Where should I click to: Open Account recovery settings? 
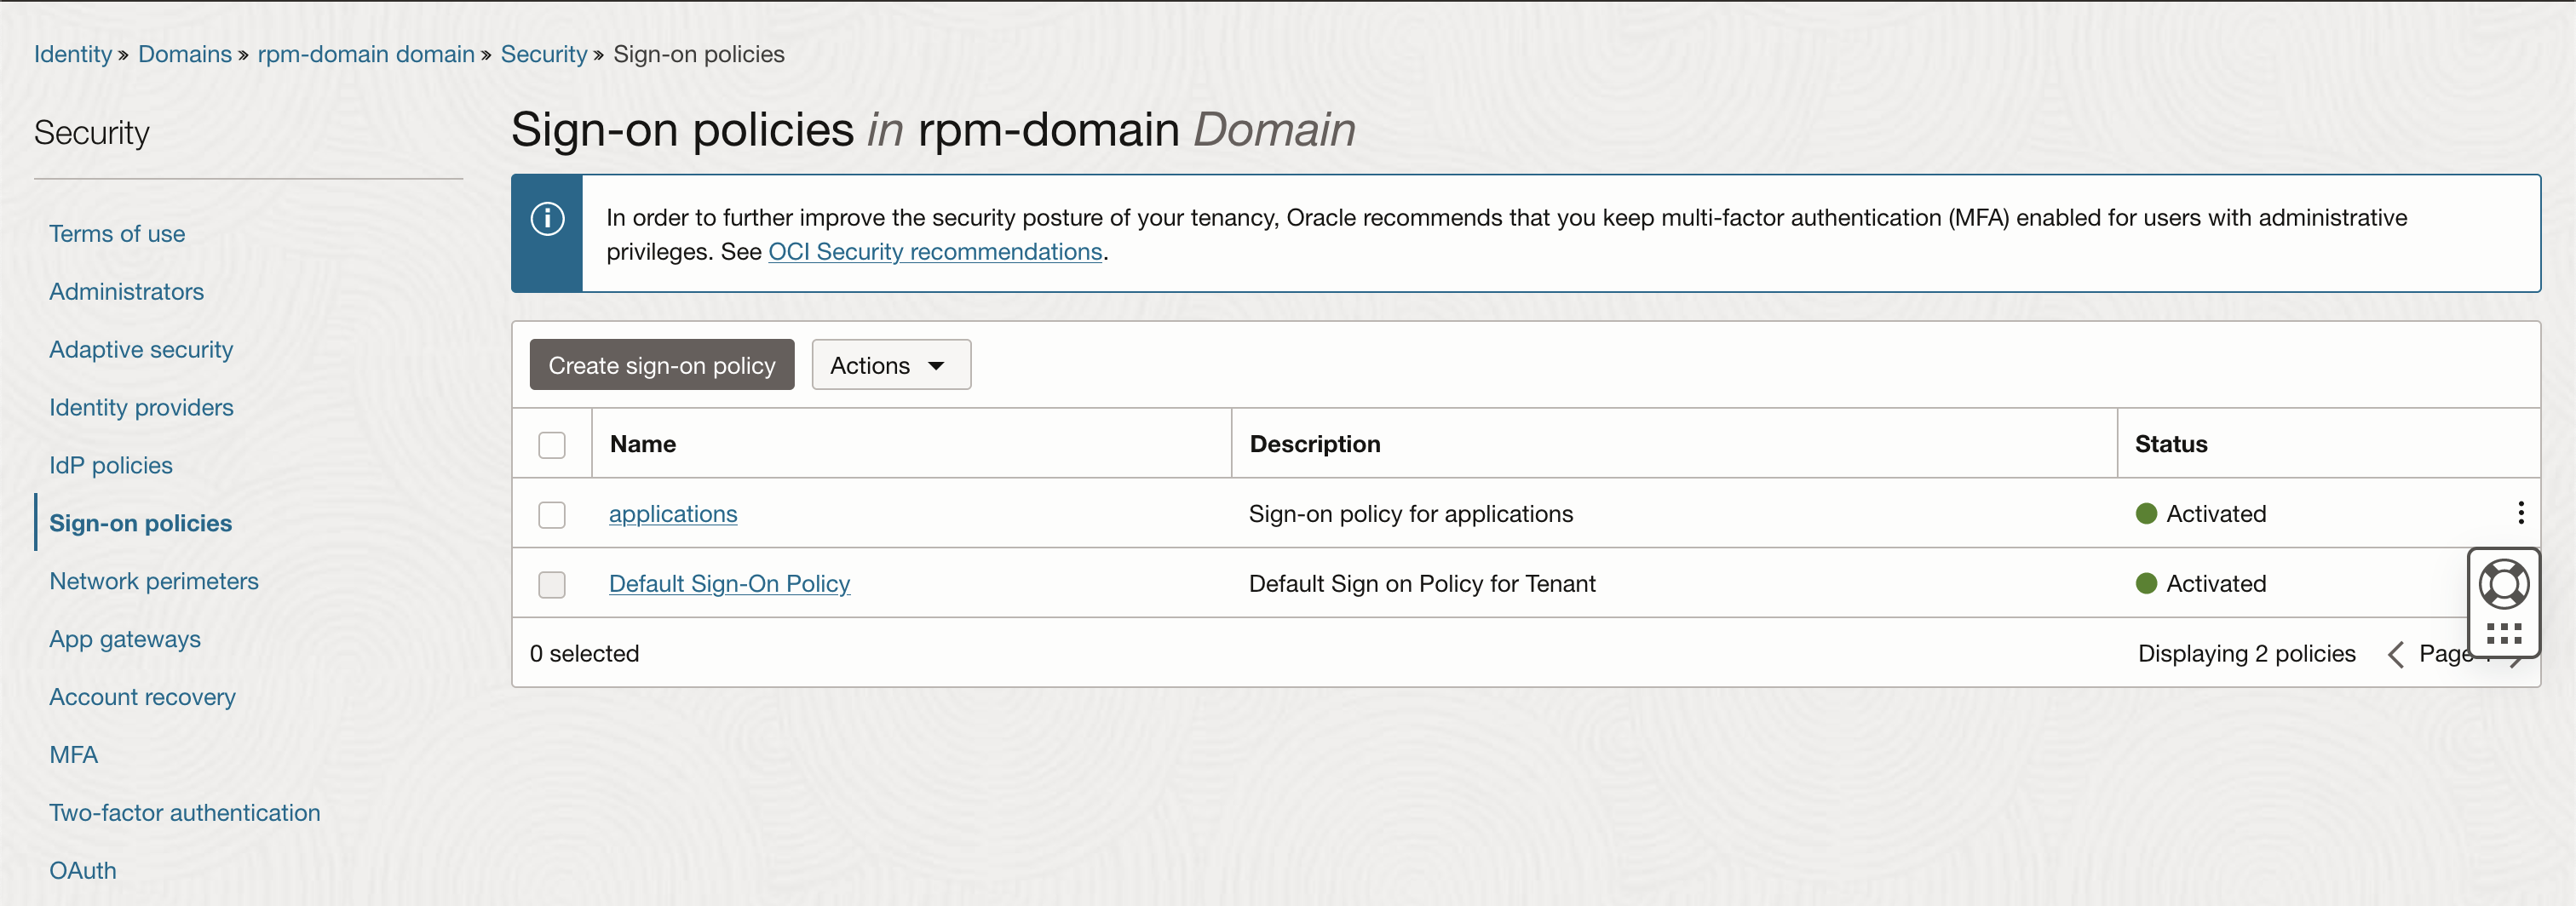[143, 698]
